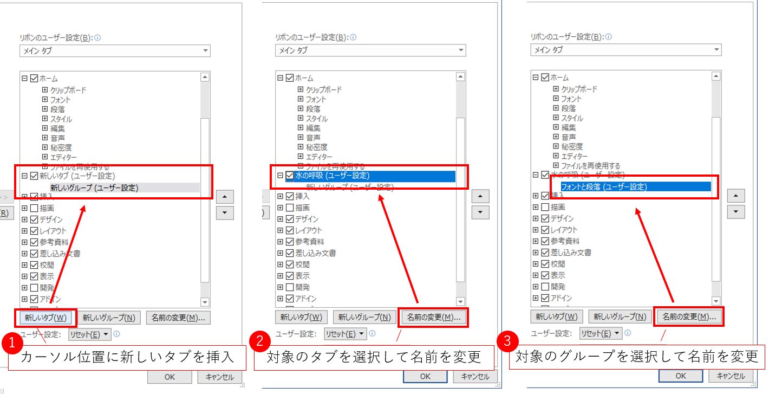Click the move down arrow in the left dialog
The height and width of the screenshot is (394, 769).
pos(225,213)
